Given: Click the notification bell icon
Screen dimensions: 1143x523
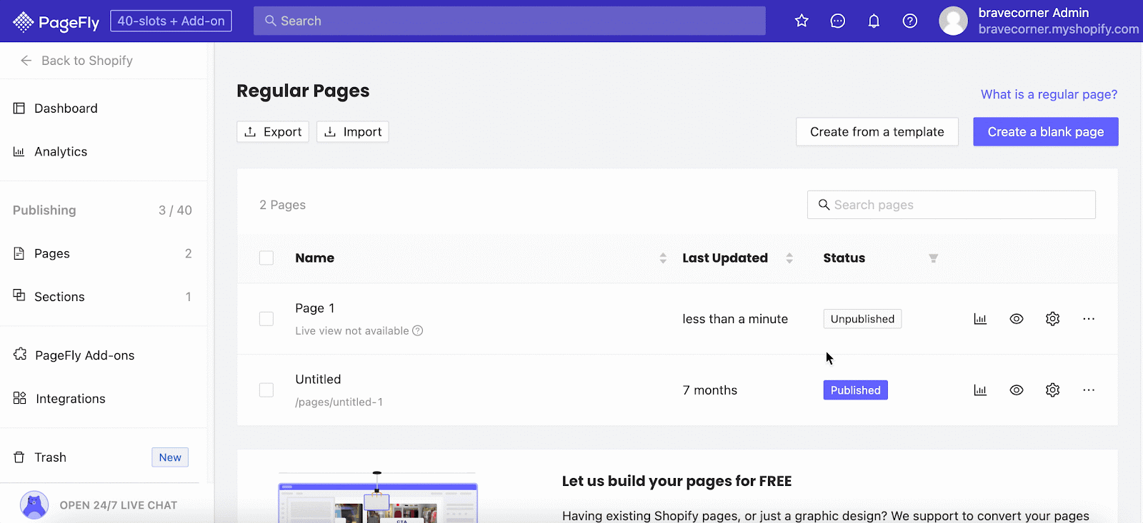Looking at the screenshot, I should point(874,21).
